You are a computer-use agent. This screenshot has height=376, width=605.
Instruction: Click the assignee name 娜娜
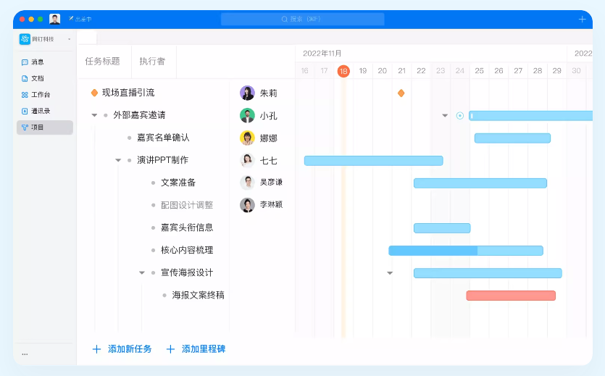(x=269, y=138)
